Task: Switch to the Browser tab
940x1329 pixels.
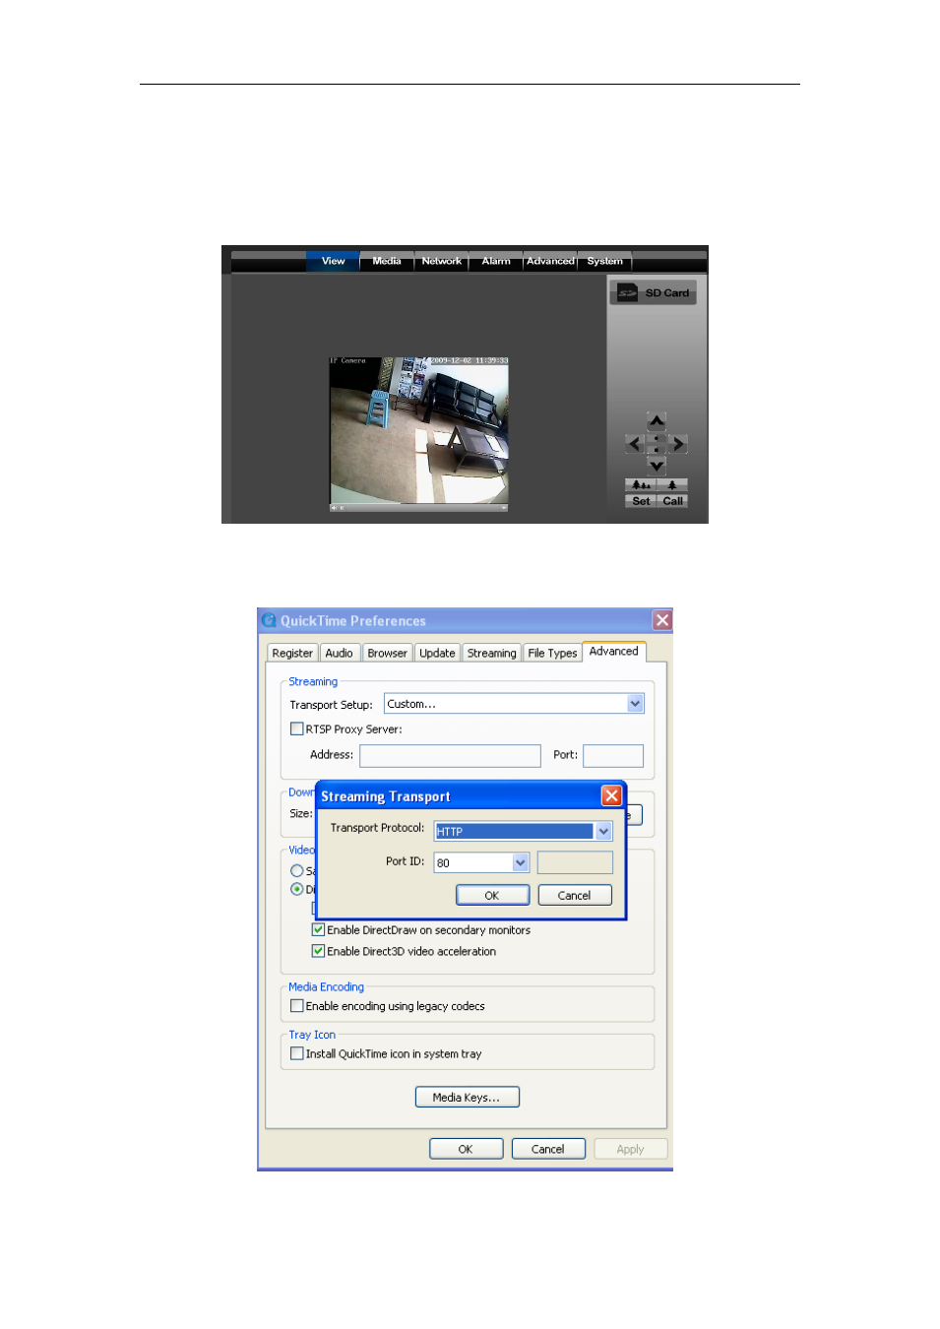Action: pyautogui.click(x=387, y=653)
